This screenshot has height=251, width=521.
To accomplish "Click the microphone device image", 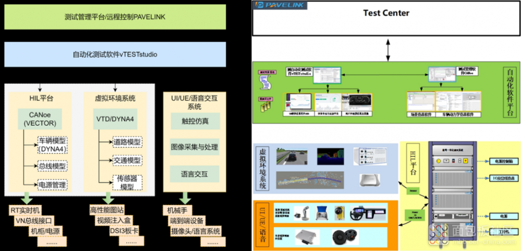I will click(301, 214).
